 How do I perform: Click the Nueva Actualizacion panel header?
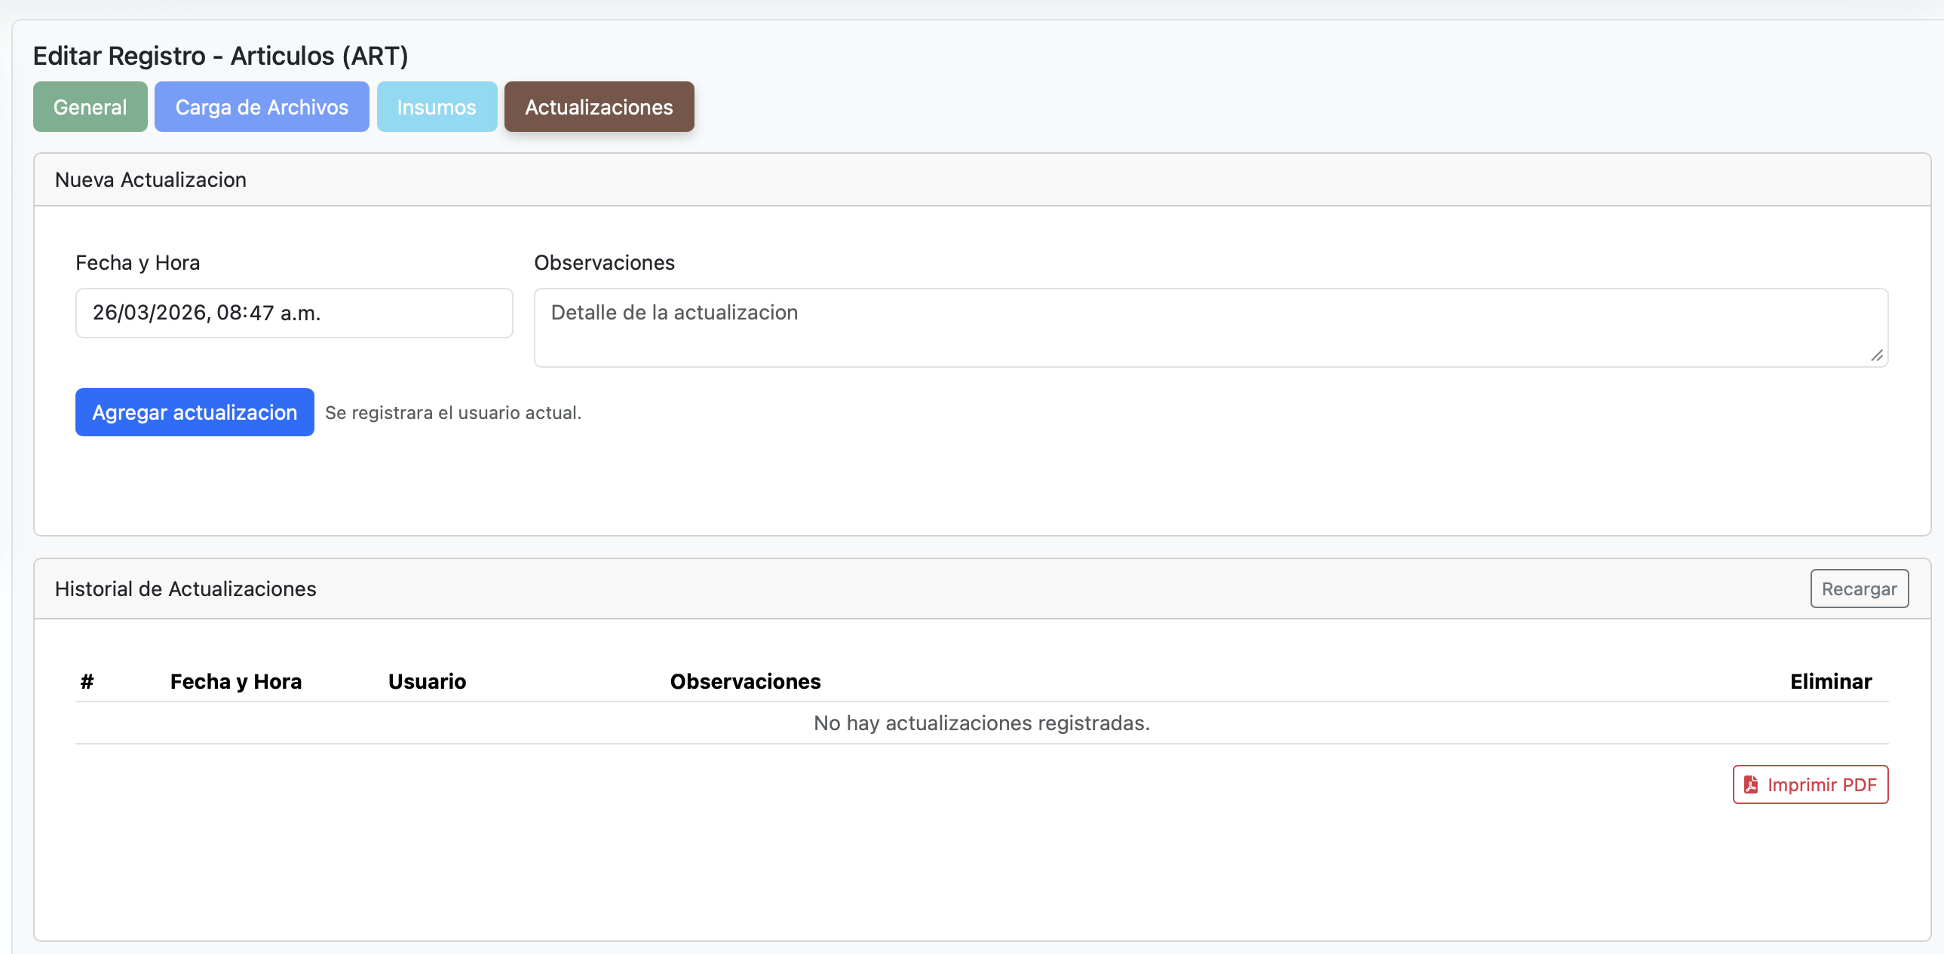[149, 179]
